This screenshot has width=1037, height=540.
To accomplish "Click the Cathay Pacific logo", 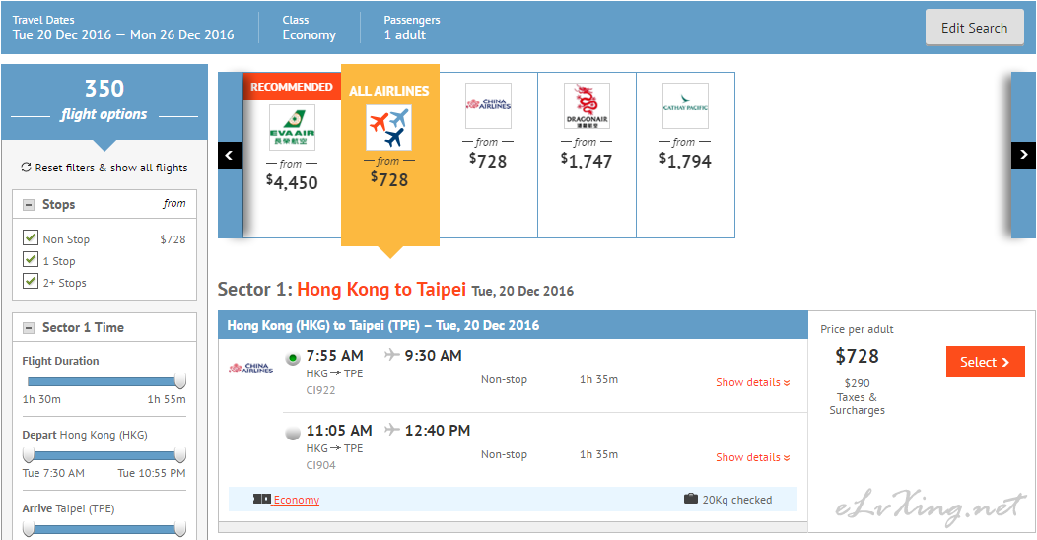I will [x=685, y=106].
